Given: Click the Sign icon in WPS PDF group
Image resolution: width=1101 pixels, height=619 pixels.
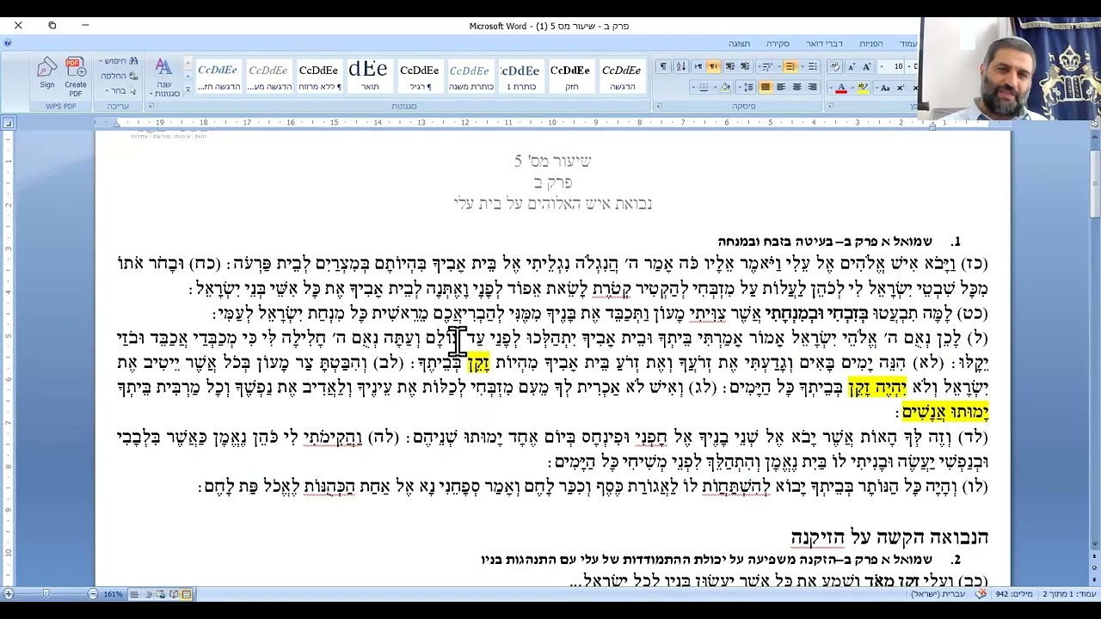Looking at the screenshot, I should point(47,72).
